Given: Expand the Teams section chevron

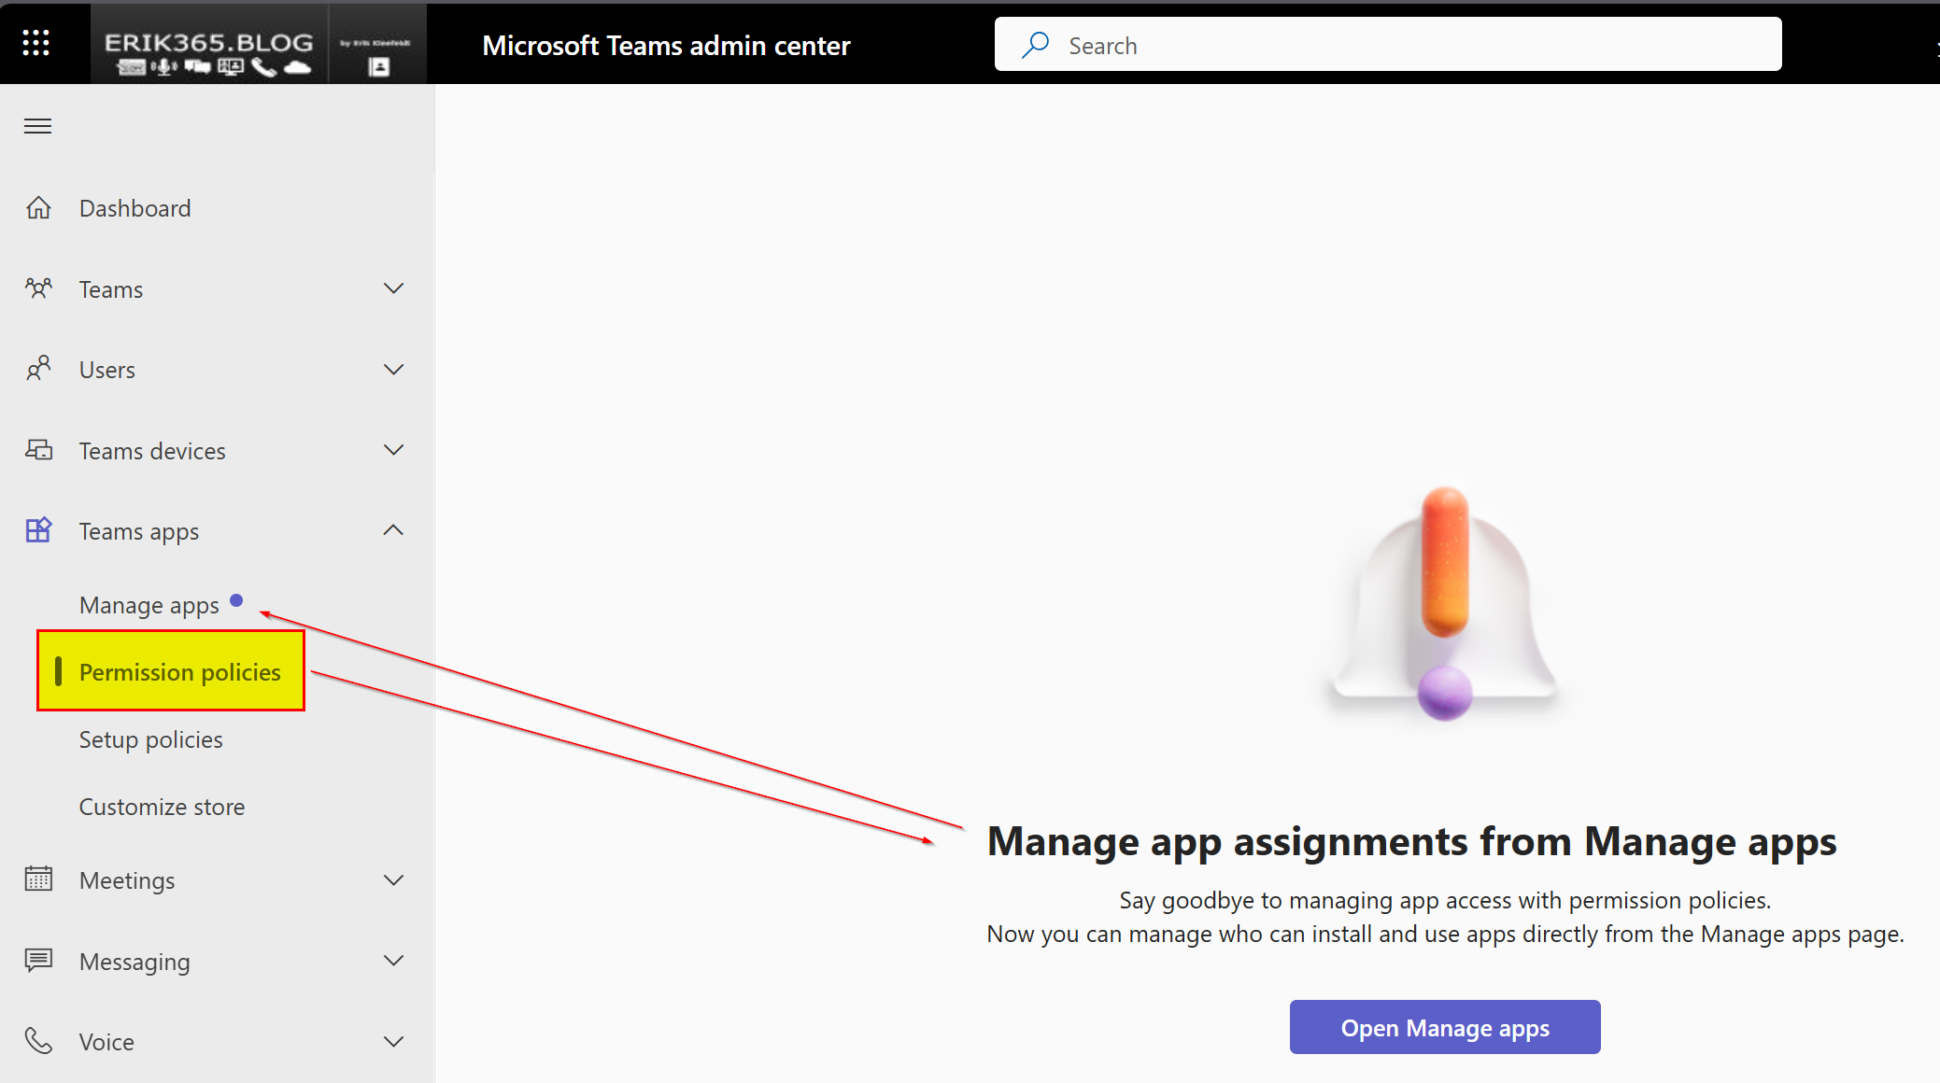Looking at the screenshot, I should point(393,288).
